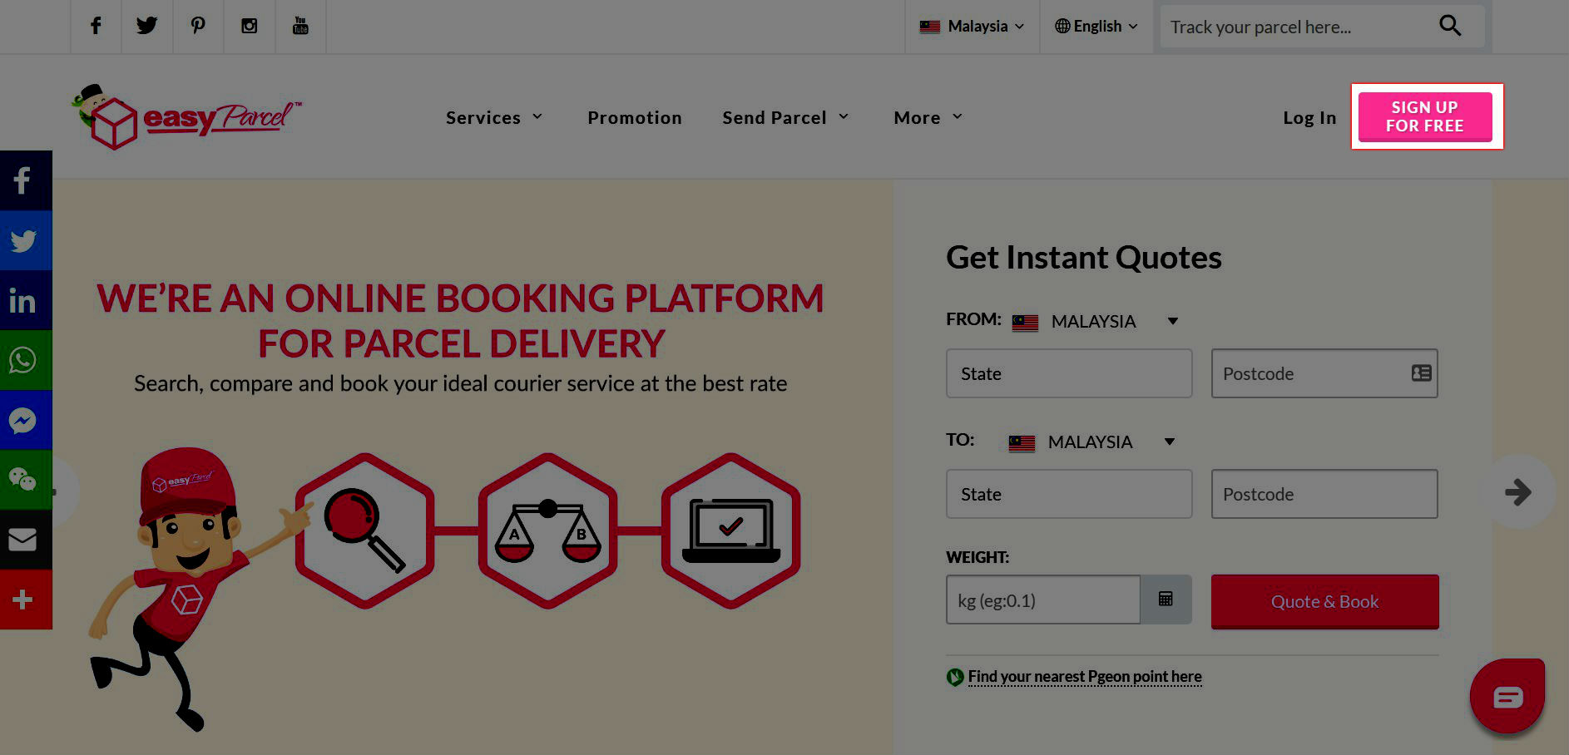Screen dimensions: 1569x755
Task: Click the FROM State field
Action: tap(1069, 373)
